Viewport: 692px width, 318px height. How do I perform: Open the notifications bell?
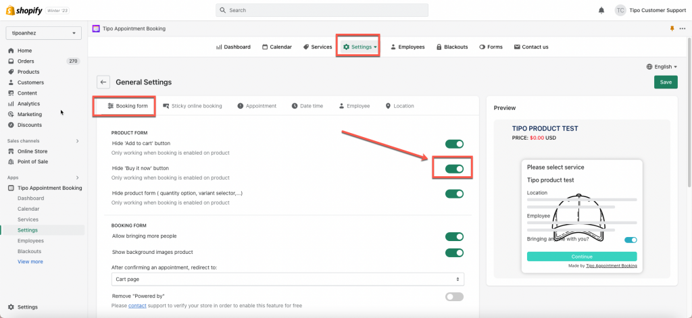[601, 10]
